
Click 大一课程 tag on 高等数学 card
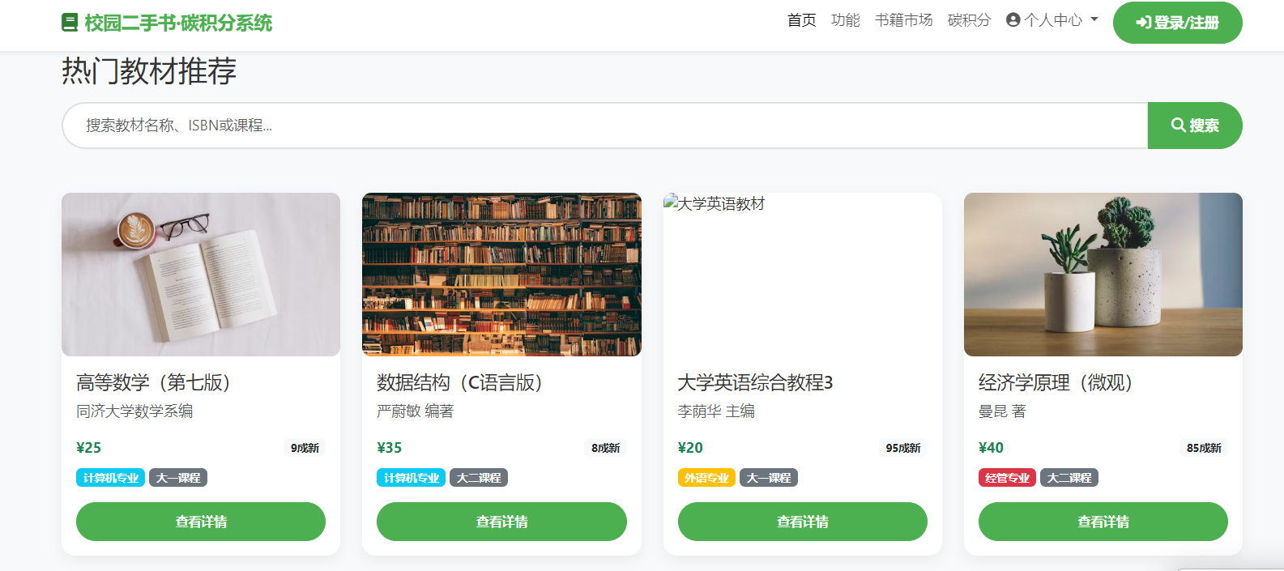[178, 478]
